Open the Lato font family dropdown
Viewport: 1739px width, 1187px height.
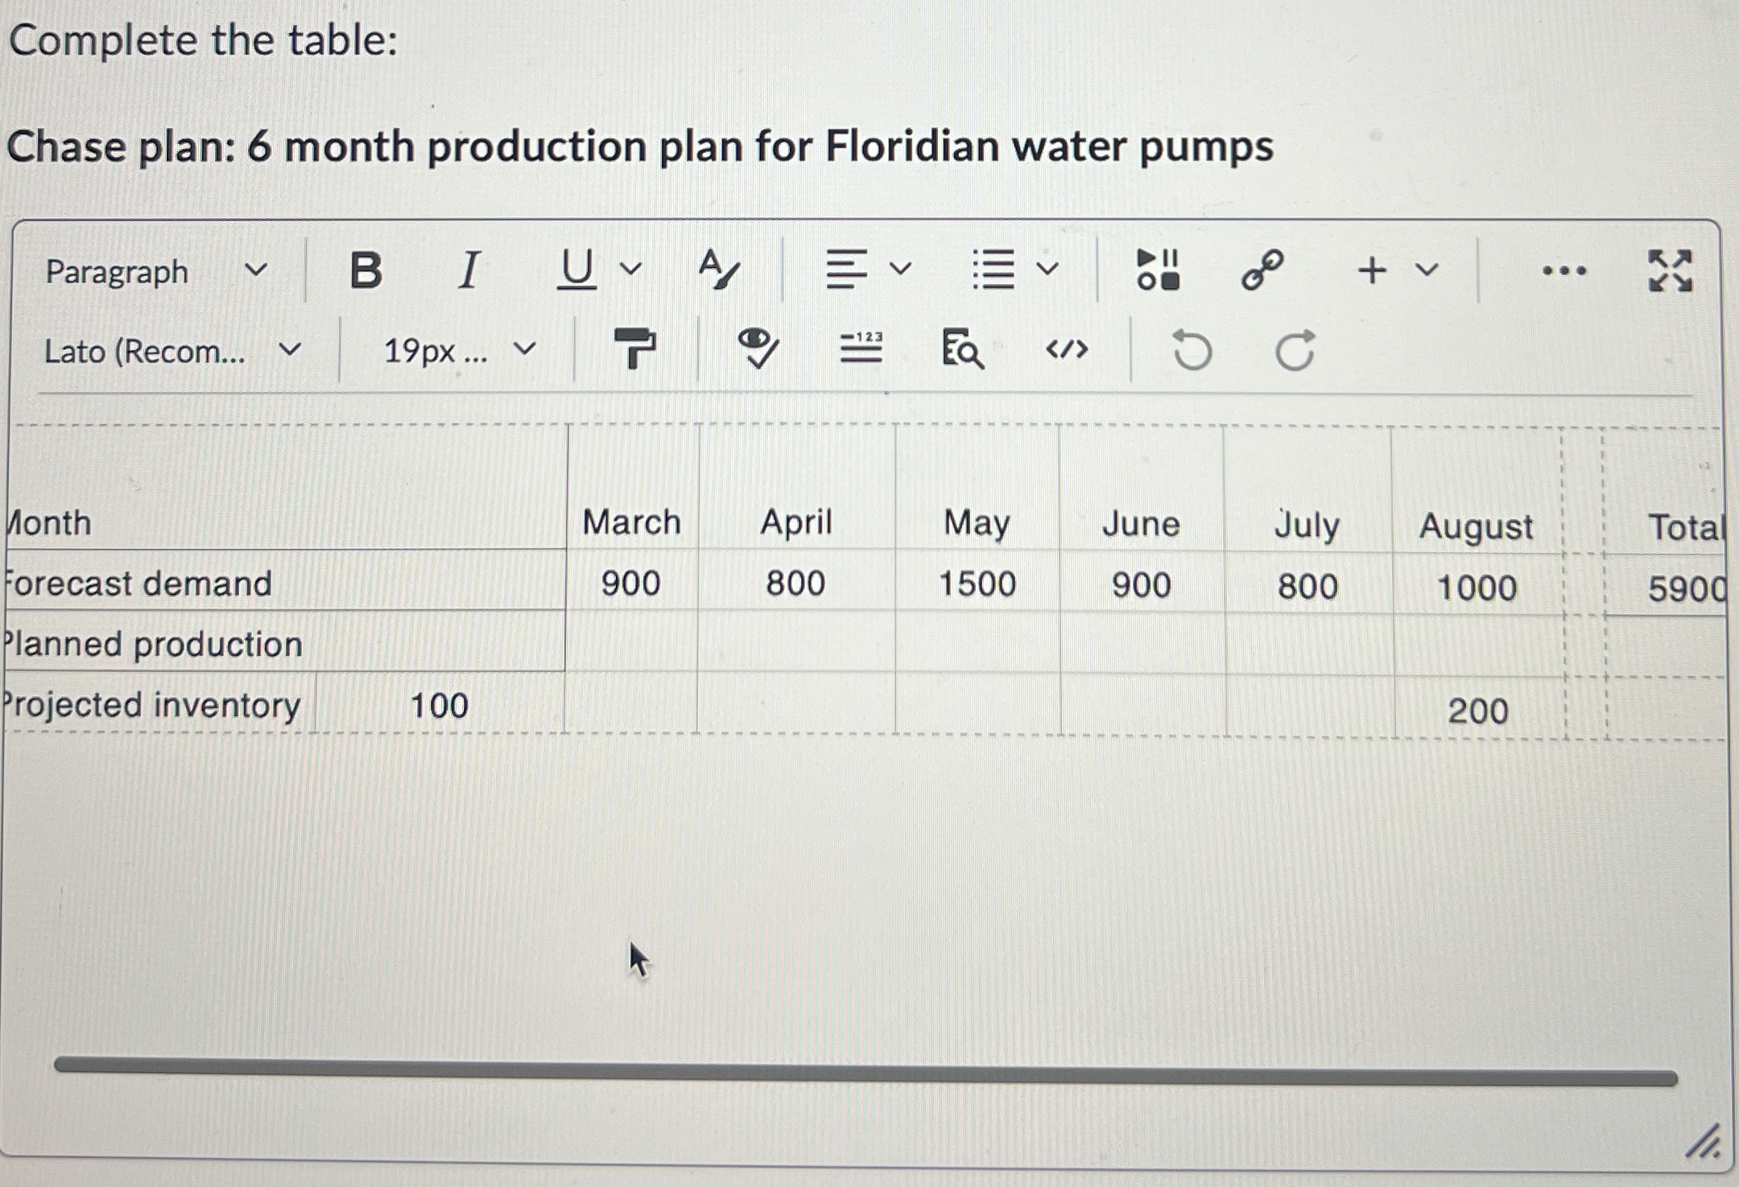pyautogui.click(x=169, y=351)
